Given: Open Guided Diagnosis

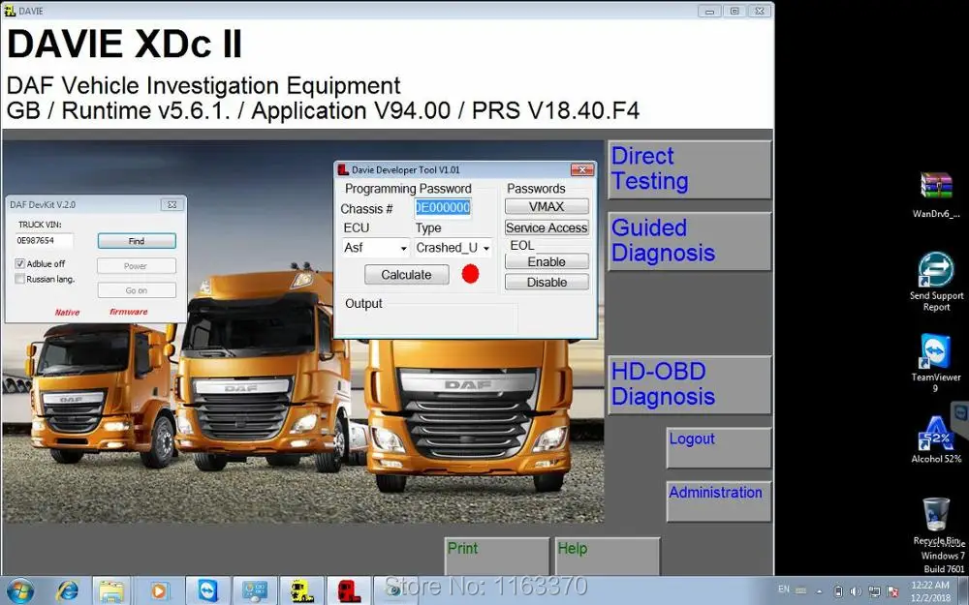Looking at the screenshot, I should [x=690, y=241].
